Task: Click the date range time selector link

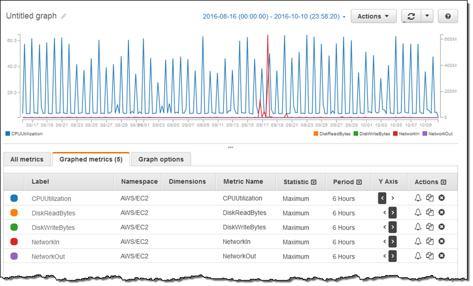Action: point(274,16)
